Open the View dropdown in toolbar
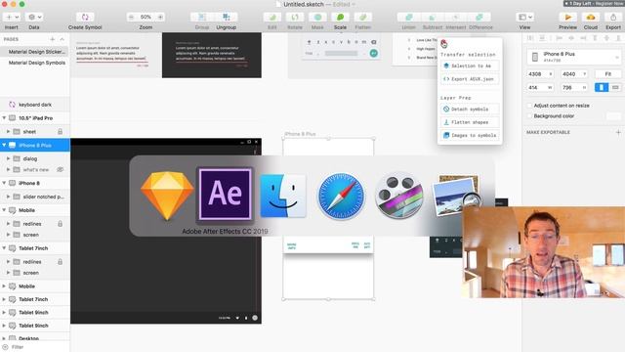 click(524, 18)
